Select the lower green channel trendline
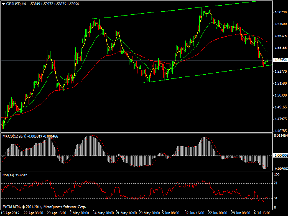Screen dimensions: 288x216 pos(207,74)
